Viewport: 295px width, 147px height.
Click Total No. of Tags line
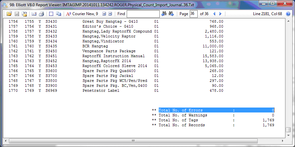(x=213, y=120)
